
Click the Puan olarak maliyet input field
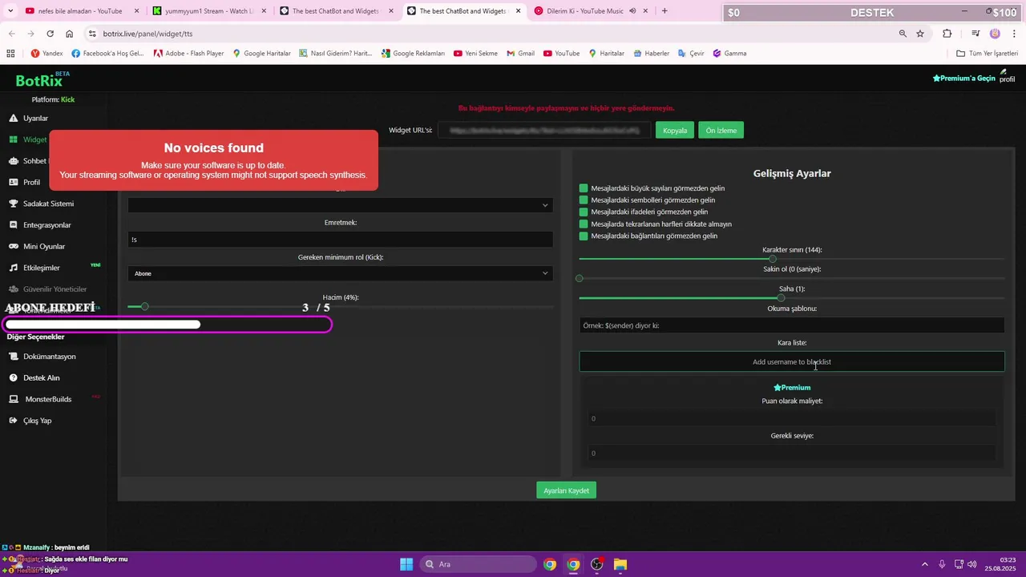click(792, 418)
